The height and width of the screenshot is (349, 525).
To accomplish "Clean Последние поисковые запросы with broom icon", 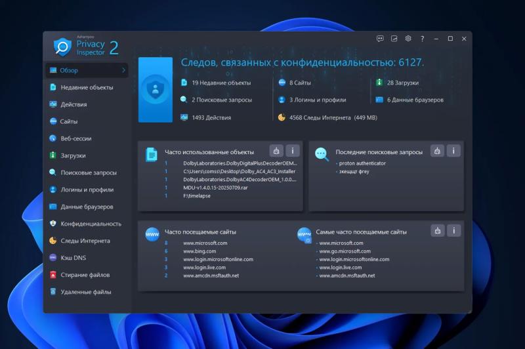I will [437, 151].
